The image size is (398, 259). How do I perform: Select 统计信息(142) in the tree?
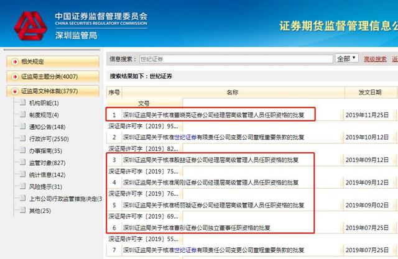(47, 175)
